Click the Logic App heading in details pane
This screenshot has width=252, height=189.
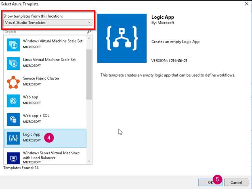click(x=163, y=17)
